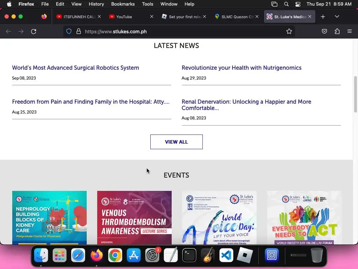Viewport: 358px width, 269px height.
Task: Click the pinned Firefox tab icon
Action: 44,16
